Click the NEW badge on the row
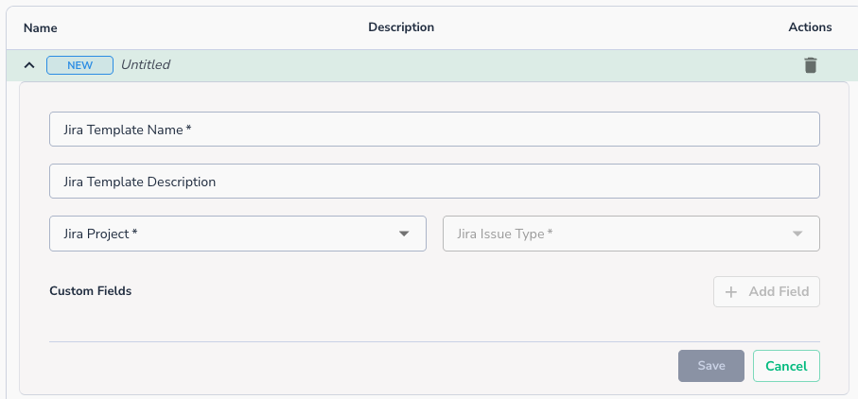This screenshot has width=858, height=399. click(x=79, y=65)
